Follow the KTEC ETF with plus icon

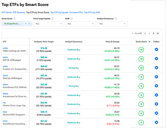[x=156, y=122]
